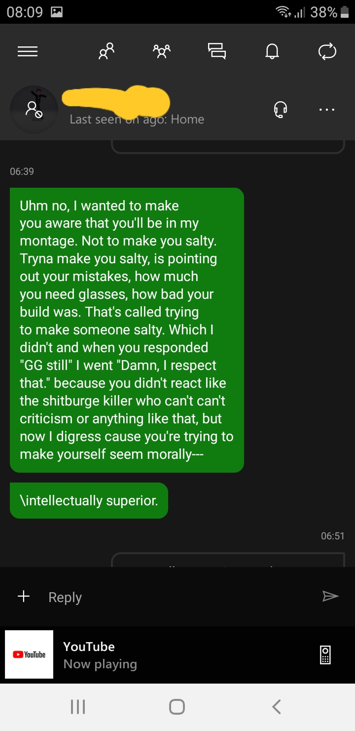Tap the send arrow icon
The image size is (355, 731).
click(330, 597)
